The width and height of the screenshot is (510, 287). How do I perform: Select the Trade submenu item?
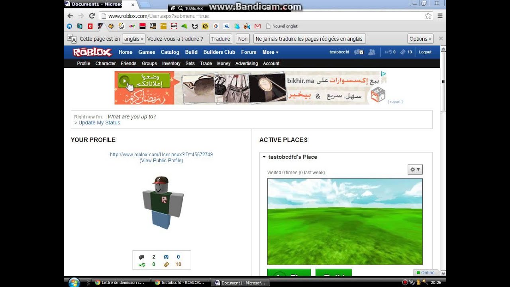(x=206, y=63)
